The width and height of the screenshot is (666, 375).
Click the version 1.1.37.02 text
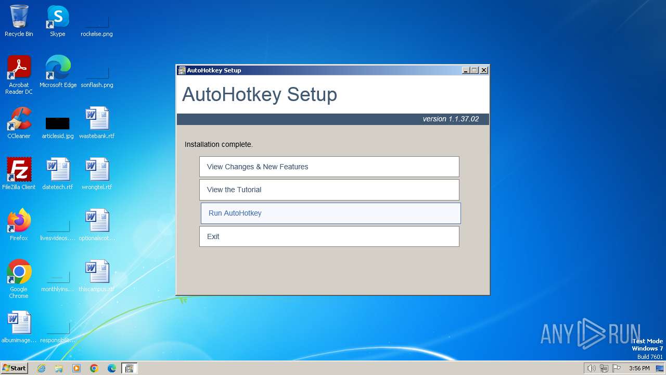click(x=451, y=119)
